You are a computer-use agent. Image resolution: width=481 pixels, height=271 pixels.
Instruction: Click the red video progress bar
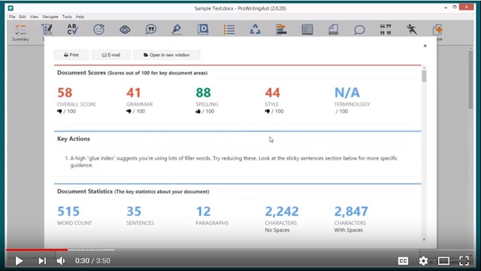37,250
